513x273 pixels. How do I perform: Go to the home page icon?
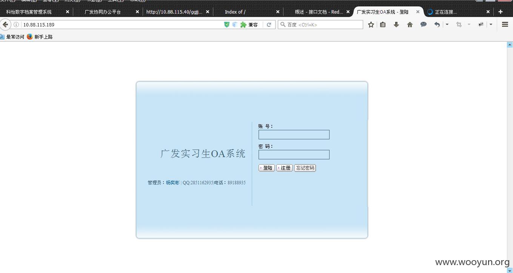tap(410, 25)
